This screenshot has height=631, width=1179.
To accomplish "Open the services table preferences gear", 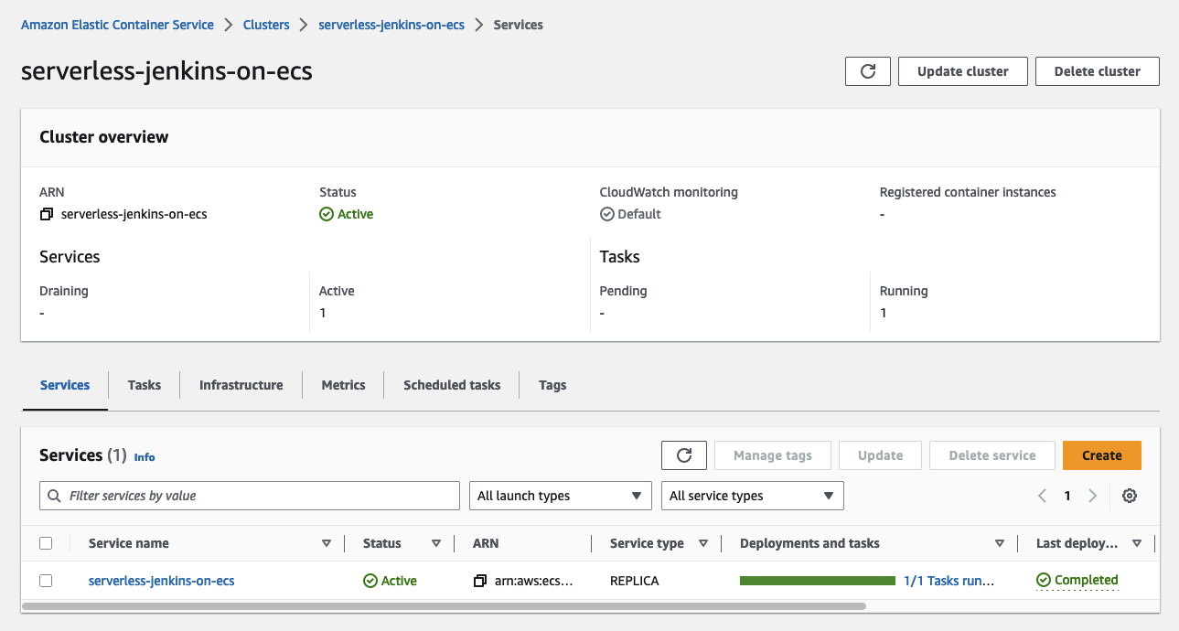I will coord(1129,495).
